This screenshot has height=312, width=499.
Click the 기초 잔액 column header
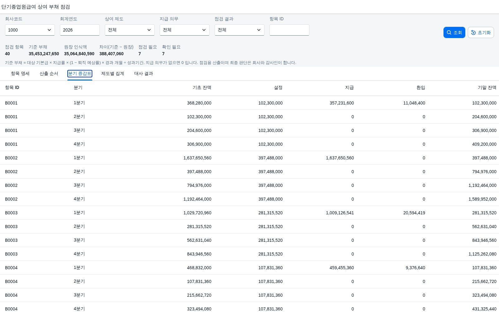pyautogui.click(x=202, y=88)
